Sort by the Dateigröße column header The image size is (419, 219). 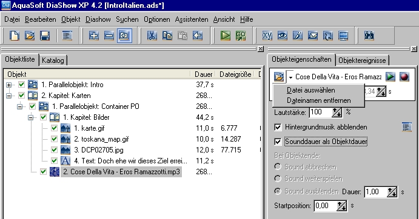235,74
